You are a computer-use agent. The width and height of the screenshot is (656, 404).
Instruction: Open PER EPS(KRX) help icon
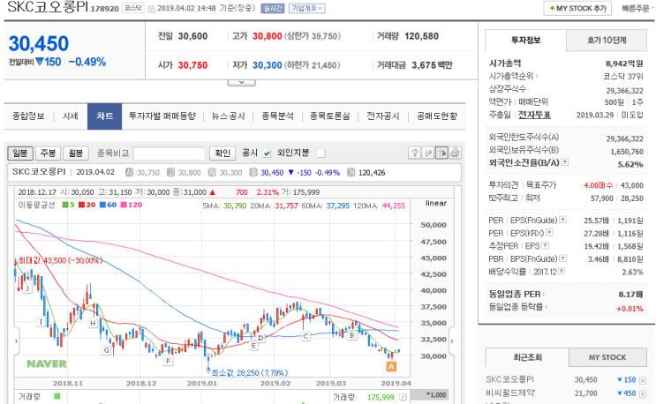[x=549, y=233]
